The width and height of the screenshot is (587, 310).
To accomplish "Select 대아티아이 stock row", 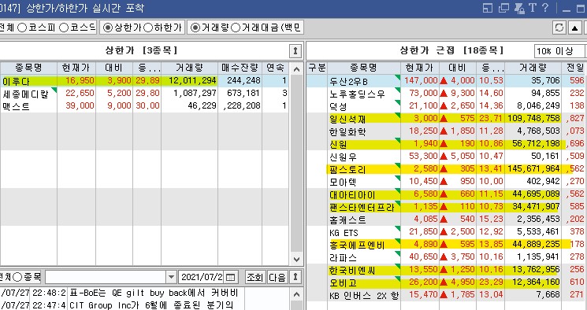I will [447, 194].
